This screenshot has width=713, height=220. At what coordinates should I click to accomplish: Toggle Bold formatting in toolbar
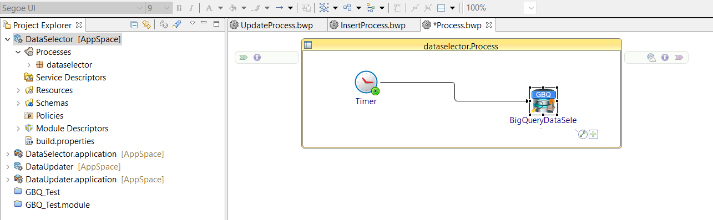coord(179,8)
